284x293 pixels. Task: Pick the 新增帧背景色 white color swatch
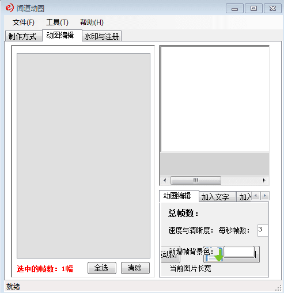(x=239, y=252)
